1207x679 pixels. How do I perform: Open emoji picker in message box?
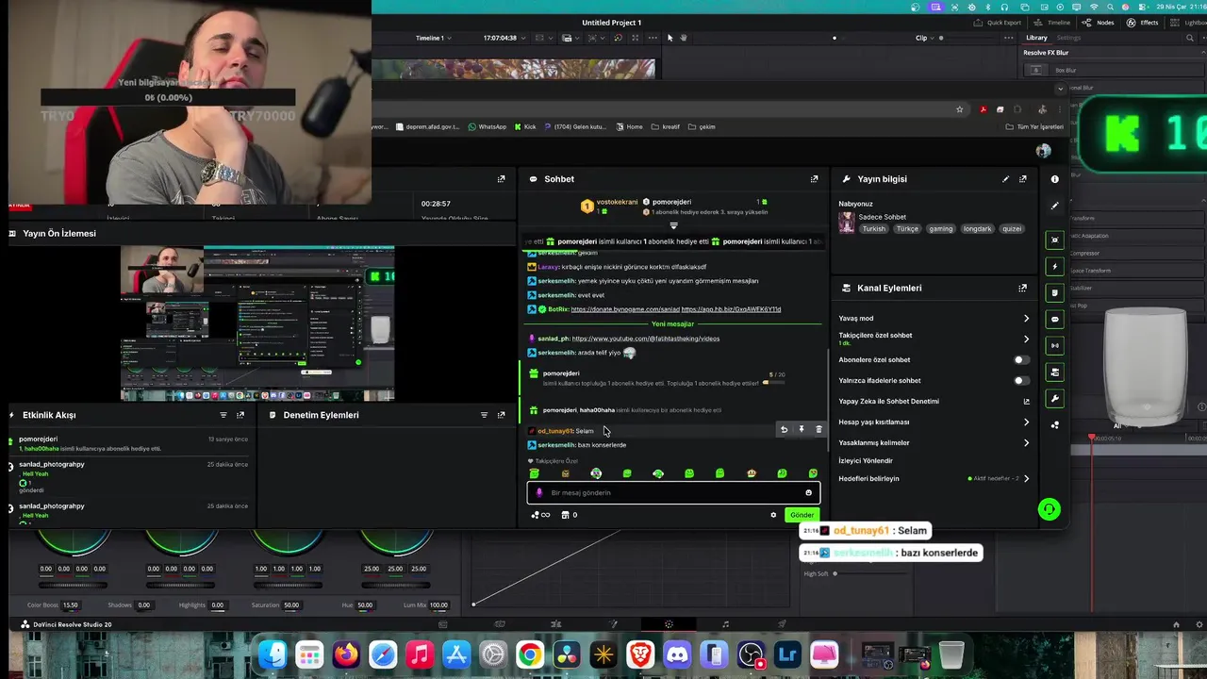coord(808,492)
